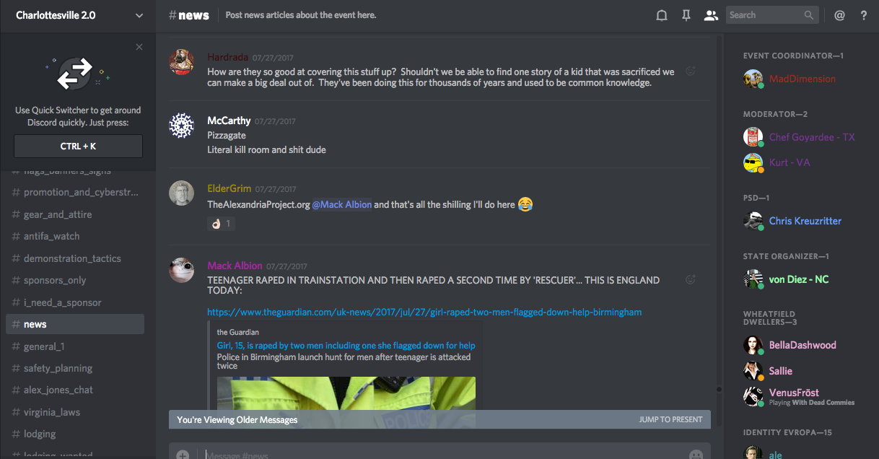This screenshot has height=459, width=879.
Task: Click the CTRL + K shortcut button
Action: tap(78, 146)
